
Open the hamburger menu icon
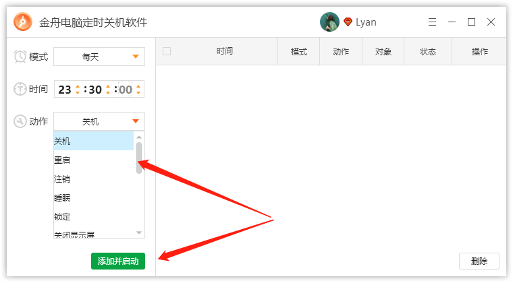click(x=432, y=22)
